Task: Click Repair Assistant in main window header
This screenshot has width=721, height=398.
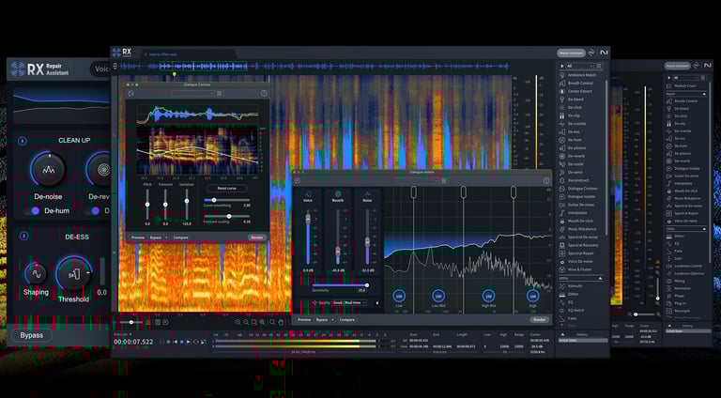Action: [x=571, y=53]
